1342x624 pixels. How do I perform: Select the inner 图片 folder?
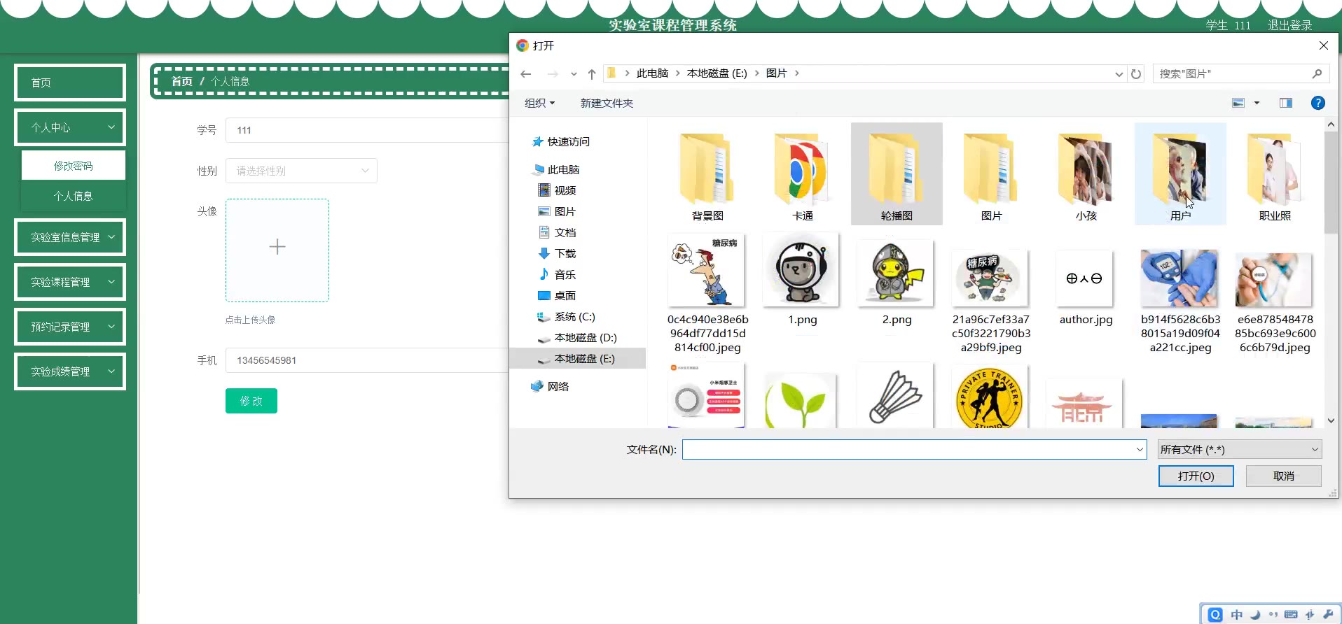991,176
